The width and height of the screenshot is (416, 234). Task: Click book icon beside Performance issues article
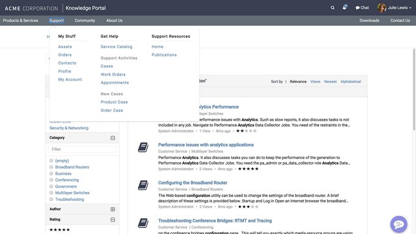[x=143, y=147]
